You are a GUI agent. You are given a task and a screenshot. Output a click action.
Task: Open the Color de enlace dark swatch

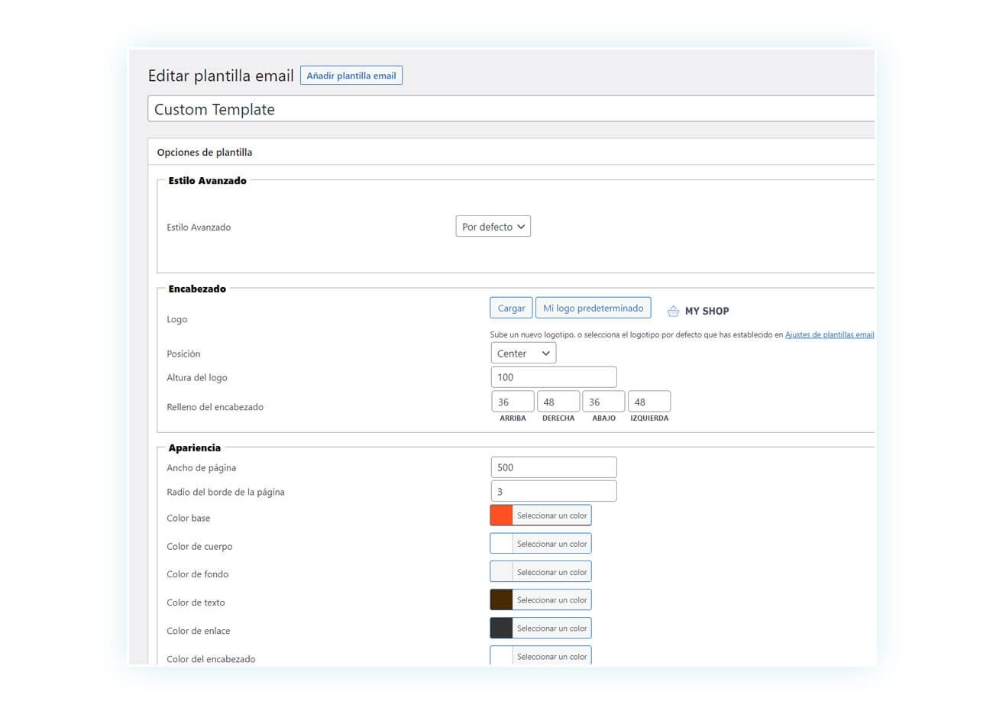501,628
